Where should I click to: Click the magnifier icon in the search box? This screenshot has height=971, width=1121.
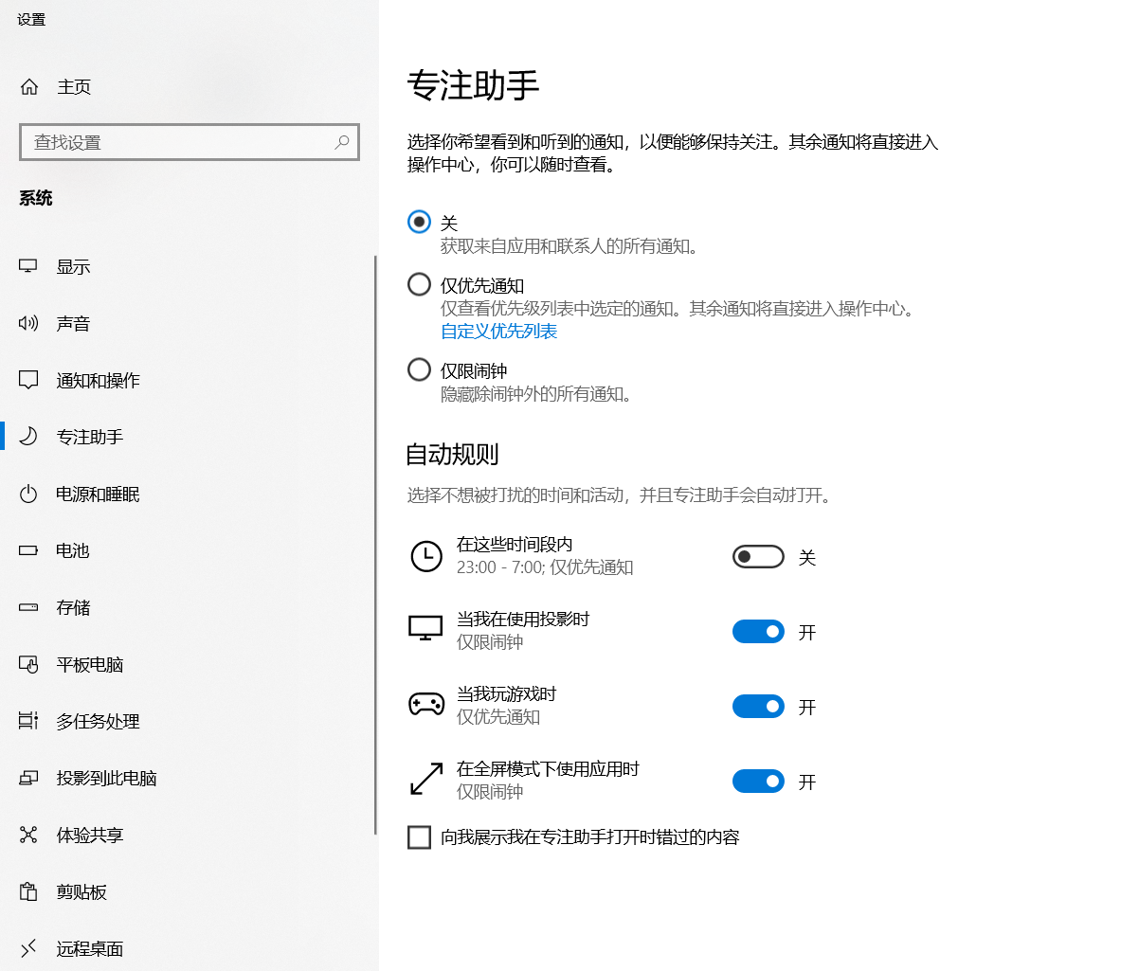click(x=342, y=142)
